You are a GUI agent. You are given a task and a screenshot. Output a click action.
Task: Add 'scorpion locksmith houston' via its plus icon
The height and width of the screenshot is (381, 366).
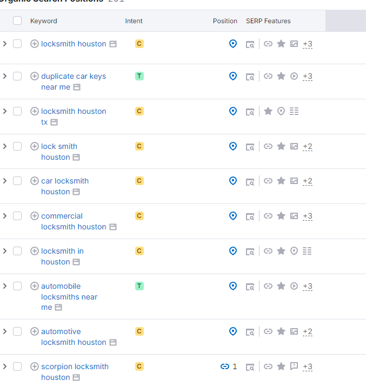[34, 366]
